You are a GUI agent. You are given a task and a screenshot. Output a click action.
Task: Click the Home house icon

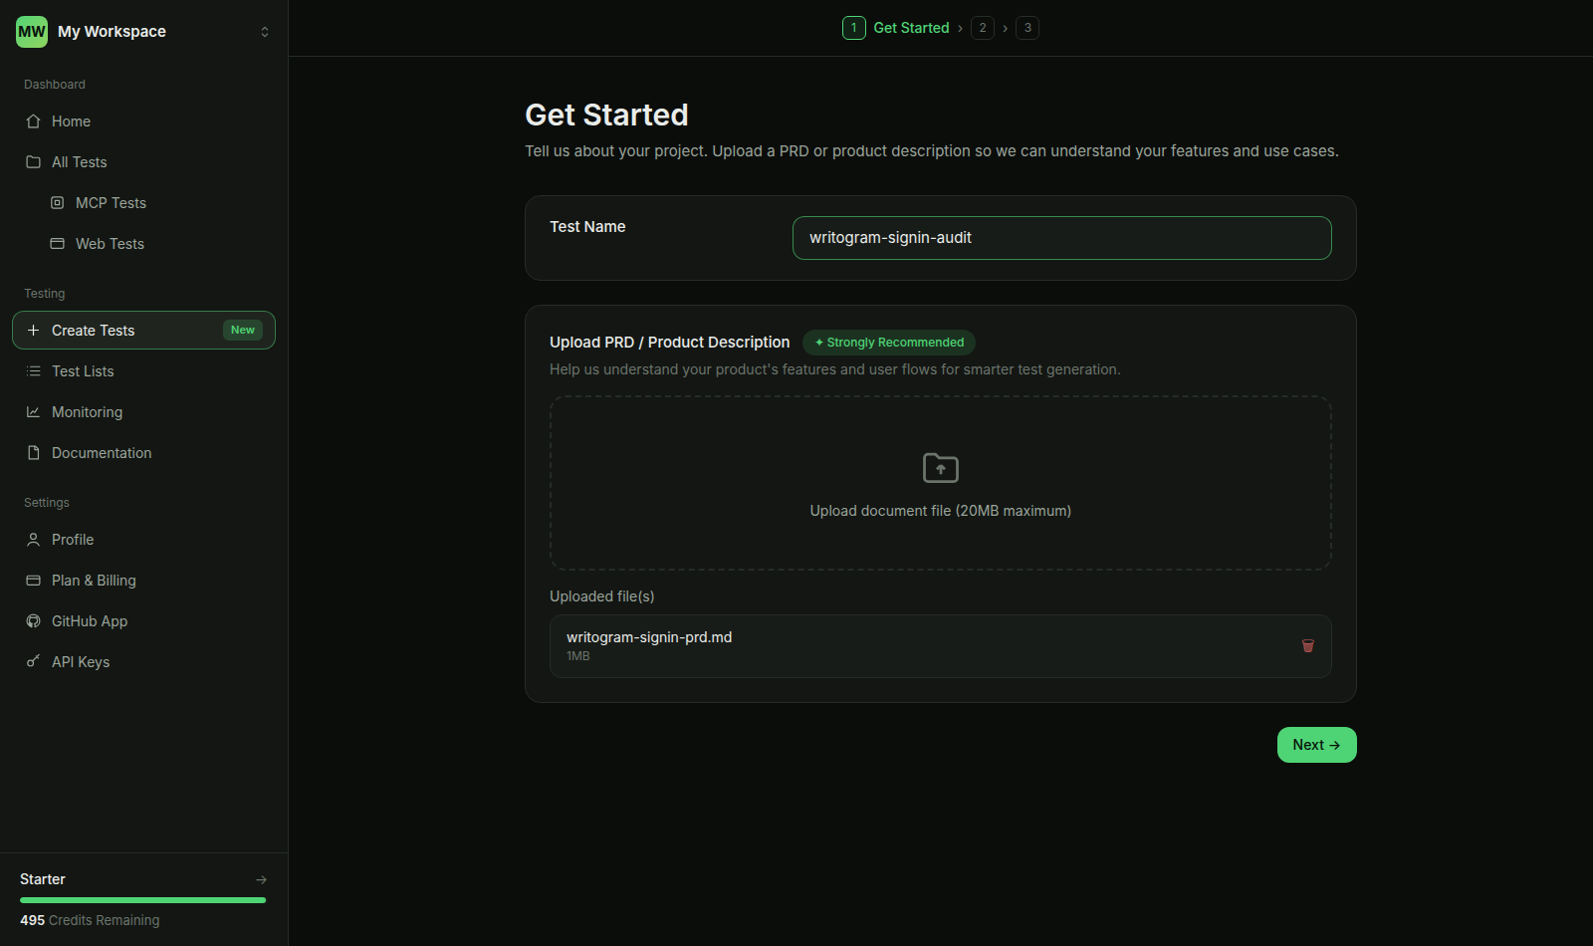tap(33, 121)
